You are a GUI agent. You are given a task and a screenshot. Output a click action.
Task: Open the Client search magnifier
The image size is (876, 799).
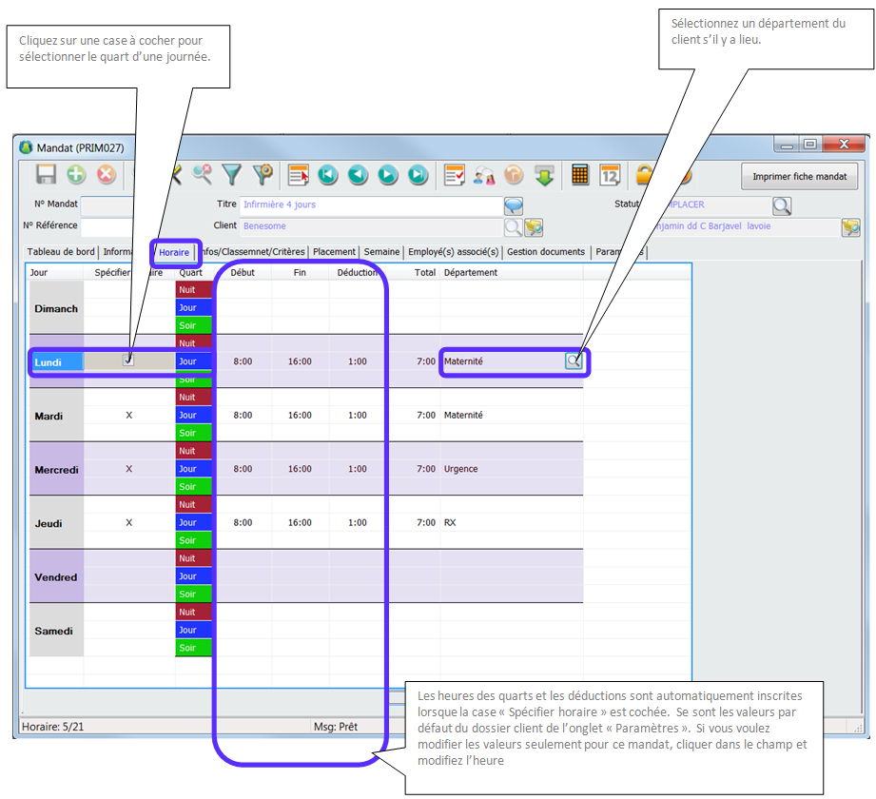(513, 226)
